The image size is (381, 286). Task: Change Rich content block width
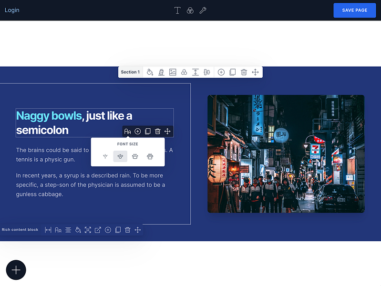pyautogui.click(x=48, y=230)
